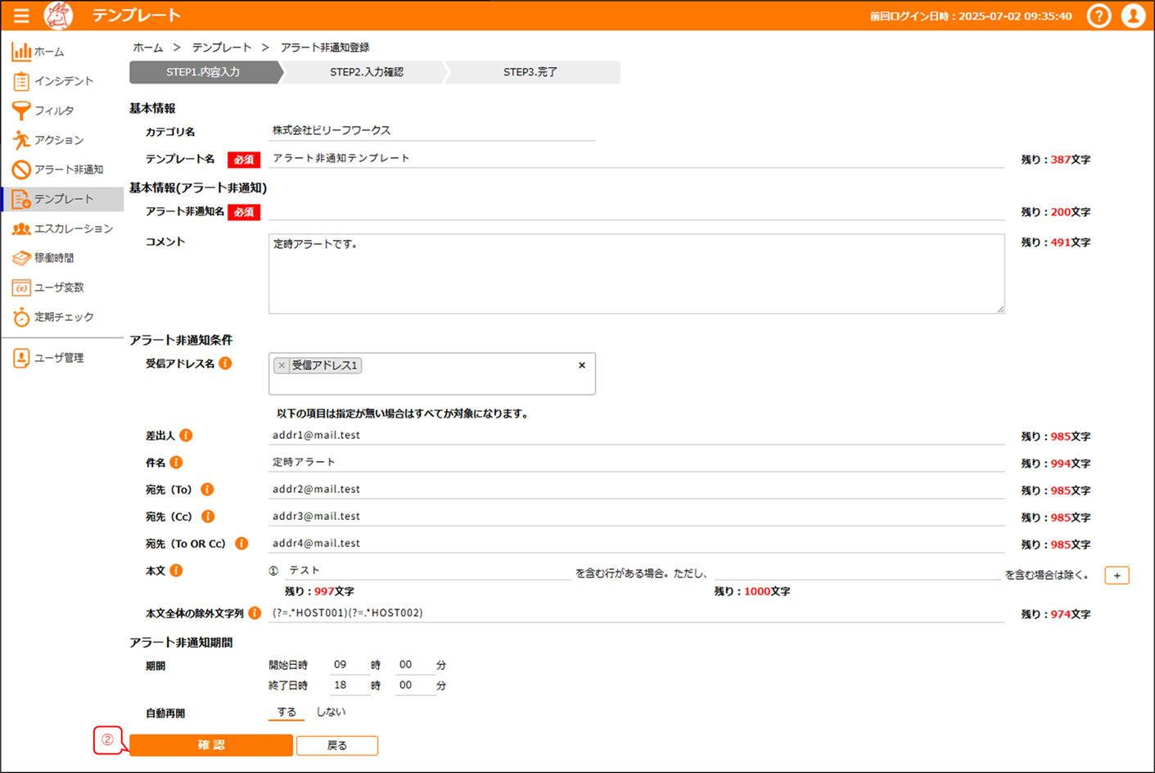Screen dimensions: 1155x773
Task: Open the 受信アドレス名 selection box
Action: point(432,373)
